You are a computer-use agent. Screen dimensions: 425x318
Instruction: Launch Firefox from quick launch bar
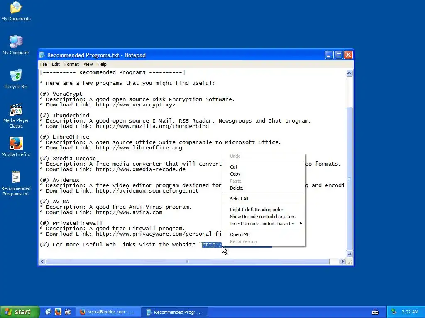[x=58, y=312]
